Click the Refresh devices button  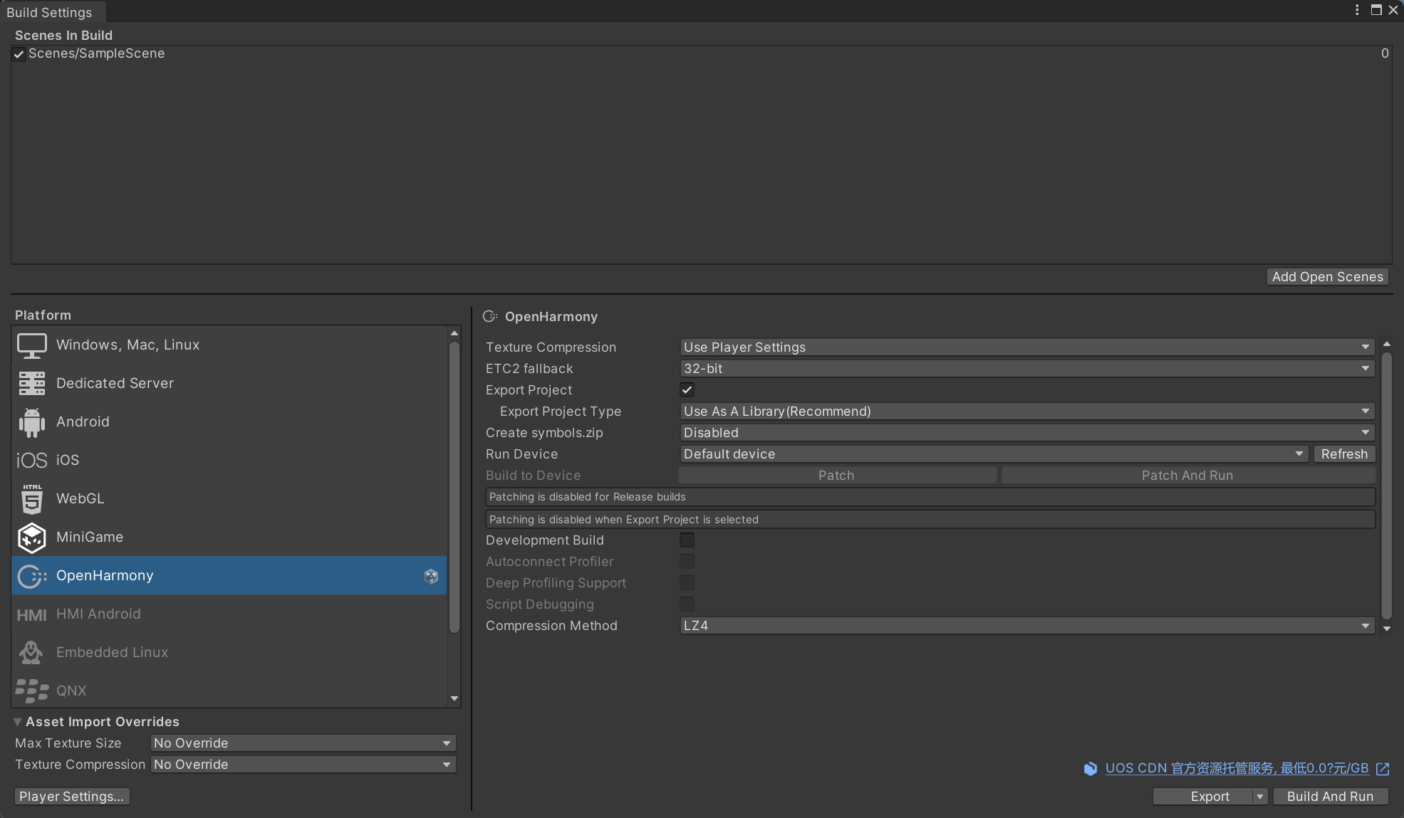tap(1344, 454)
